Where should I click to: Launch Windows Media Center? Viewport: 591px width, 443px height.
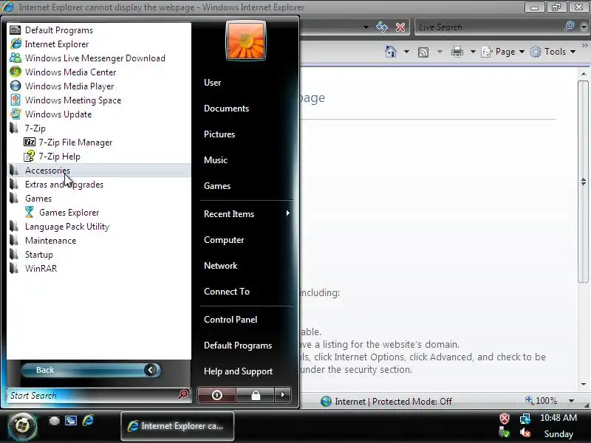(x=99, y=72)
